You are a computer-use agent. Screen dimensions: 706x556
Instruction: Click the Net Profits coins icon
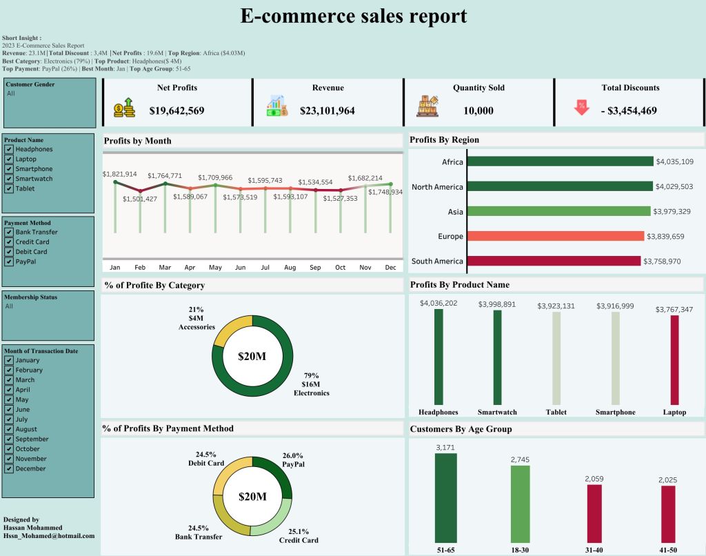(x=125, y=108)
